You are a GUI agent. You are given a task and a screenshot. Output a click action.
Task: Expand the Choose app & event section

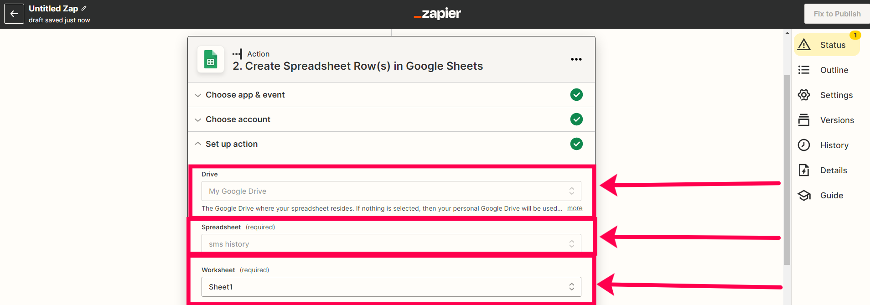(391, 95)
